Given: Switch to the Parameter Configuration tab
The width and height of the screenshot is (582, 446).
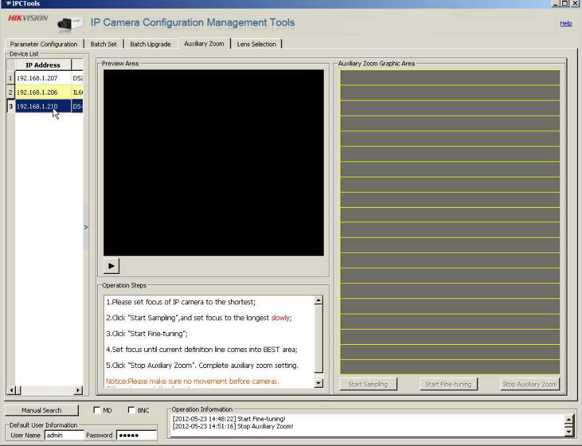Looking at the screenshot, I should pyautogui.click(x=44, y=44).
